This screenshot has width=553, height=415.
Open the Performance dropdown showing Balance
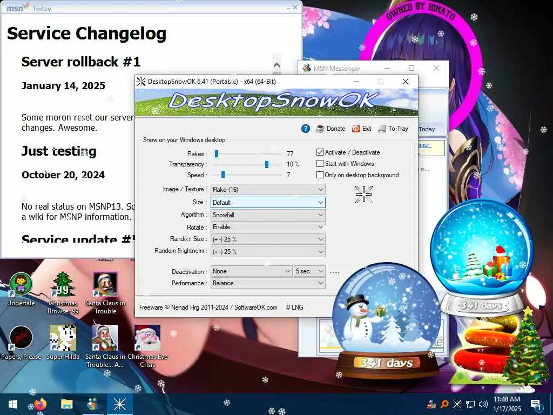(x=268, y=283)
